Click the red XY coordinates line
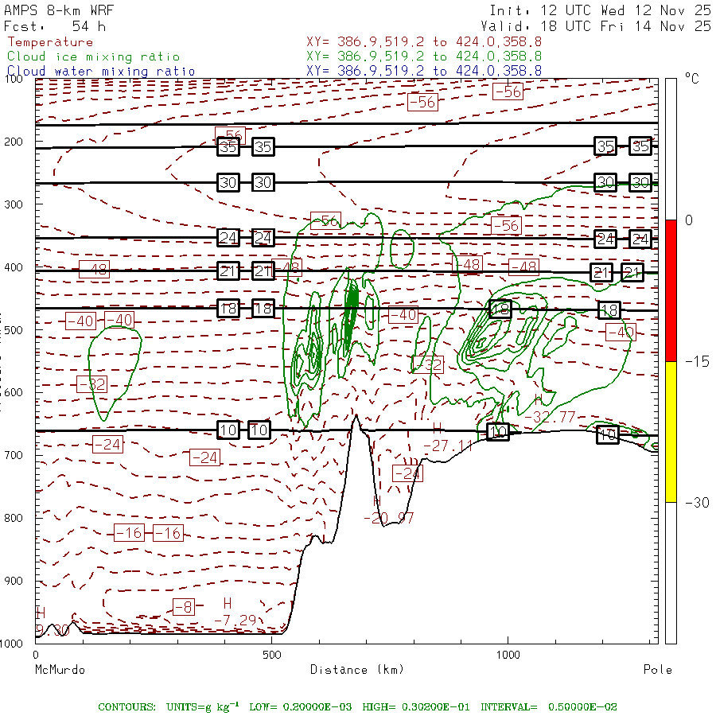This screenshot has width=716, height=716. click(x=424, y=42)
